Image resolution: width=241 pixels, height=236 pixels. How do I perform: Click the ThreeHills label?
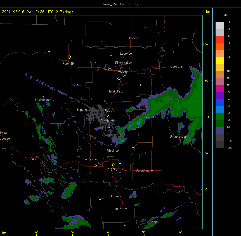coord(149,117)
